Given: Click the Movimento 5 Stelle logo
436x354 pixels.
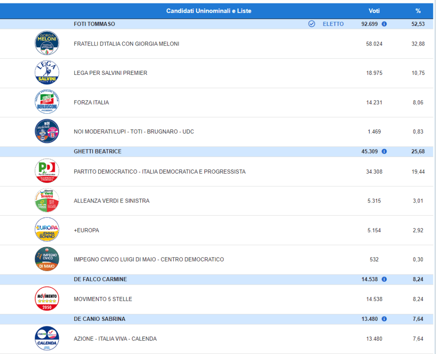Looking at the screenshot, I should coord(47,299).
